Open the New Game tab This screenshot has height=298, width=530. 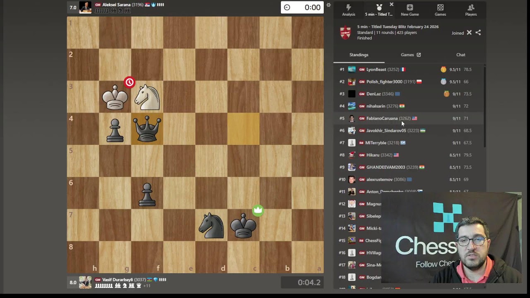coord(410,10)
